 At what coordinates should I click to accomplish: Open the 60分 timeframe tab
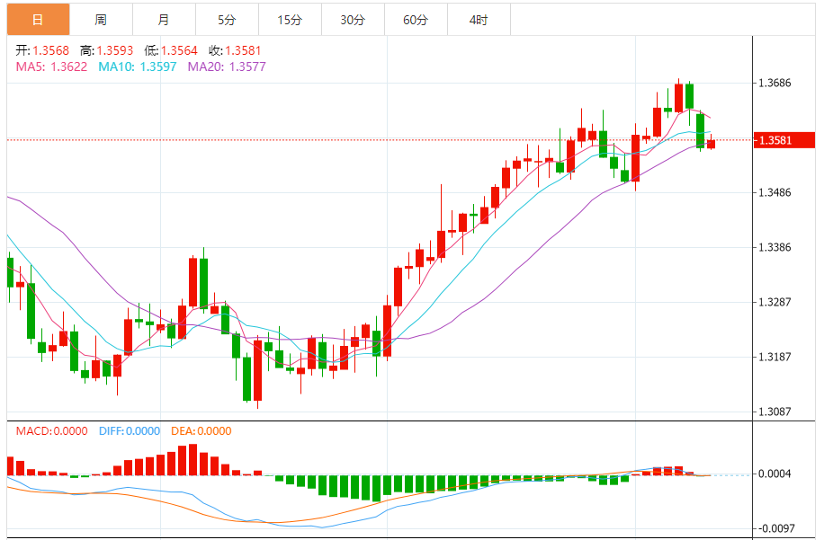pyautogui.click(x=416, y=20)
